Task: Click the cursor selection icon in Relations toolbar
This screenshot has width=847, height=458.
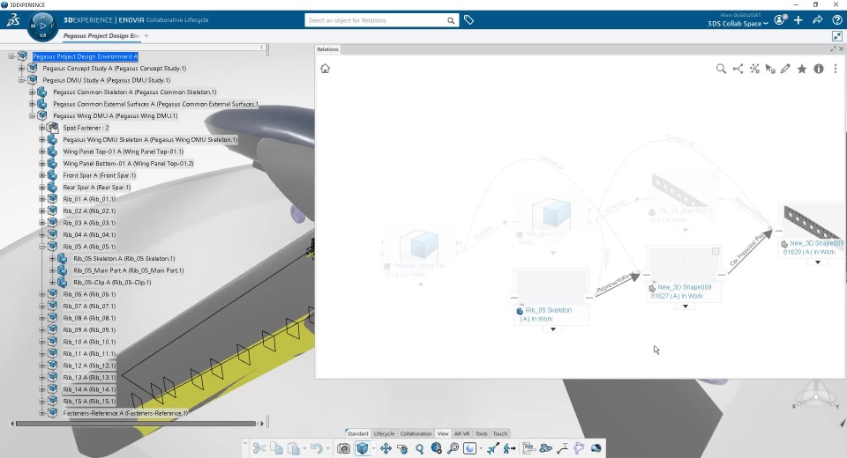Action: click(x=770, y=69)
